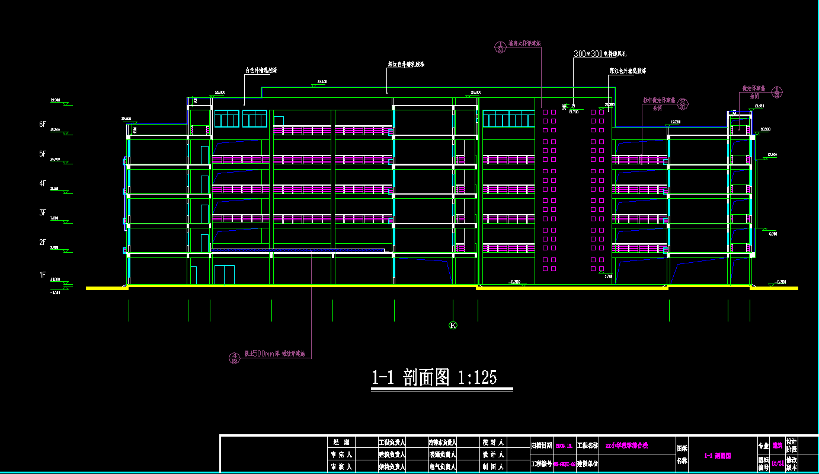Click the circled K axis marker

point(453,325)
